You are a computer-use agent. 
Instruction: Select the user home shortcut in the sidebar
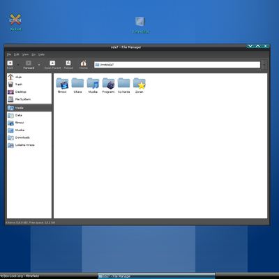coord(29,77)
